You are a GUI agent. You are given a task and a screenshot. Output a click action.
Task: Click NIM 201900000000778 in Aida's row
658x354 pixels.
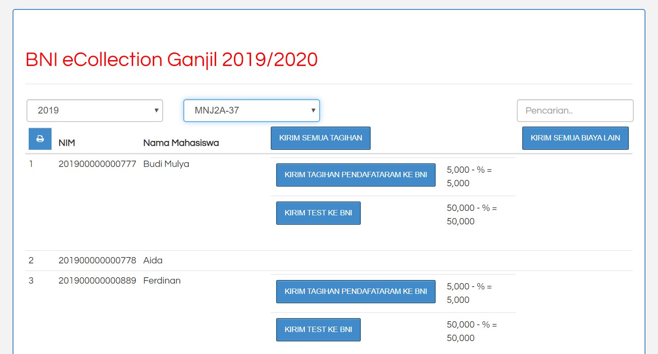coord(97,261)
